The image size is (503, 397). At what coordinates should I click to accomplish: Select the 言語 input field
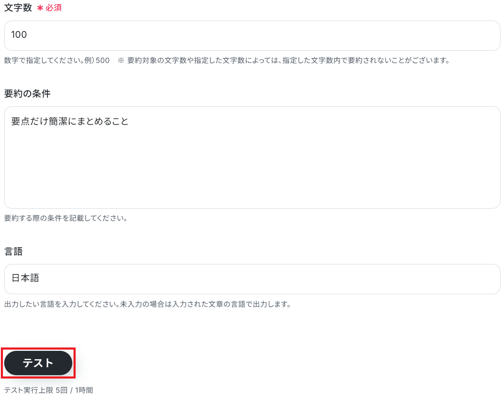(252, 279)
